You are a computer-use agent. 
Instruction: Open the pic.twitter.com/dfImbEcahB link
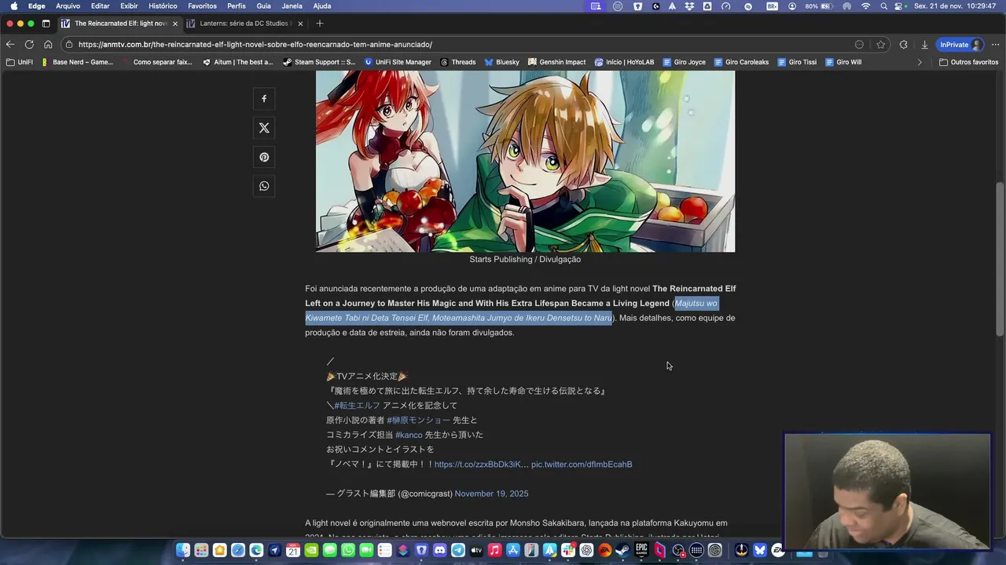(x=582, y=465)
